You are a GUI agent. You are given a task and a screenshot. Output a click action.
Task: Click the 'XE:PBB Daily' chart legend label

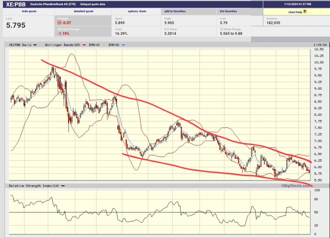click(20, 45)
